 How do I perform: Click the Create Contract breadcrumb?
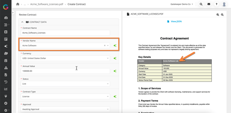tap(77, 4)
